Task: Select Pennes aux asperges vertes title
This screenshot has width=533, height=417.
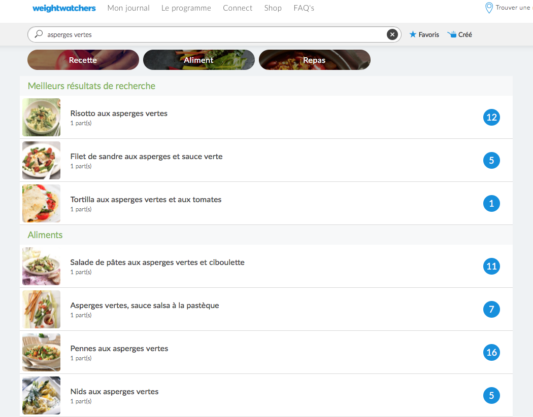Action: [119, 349]
